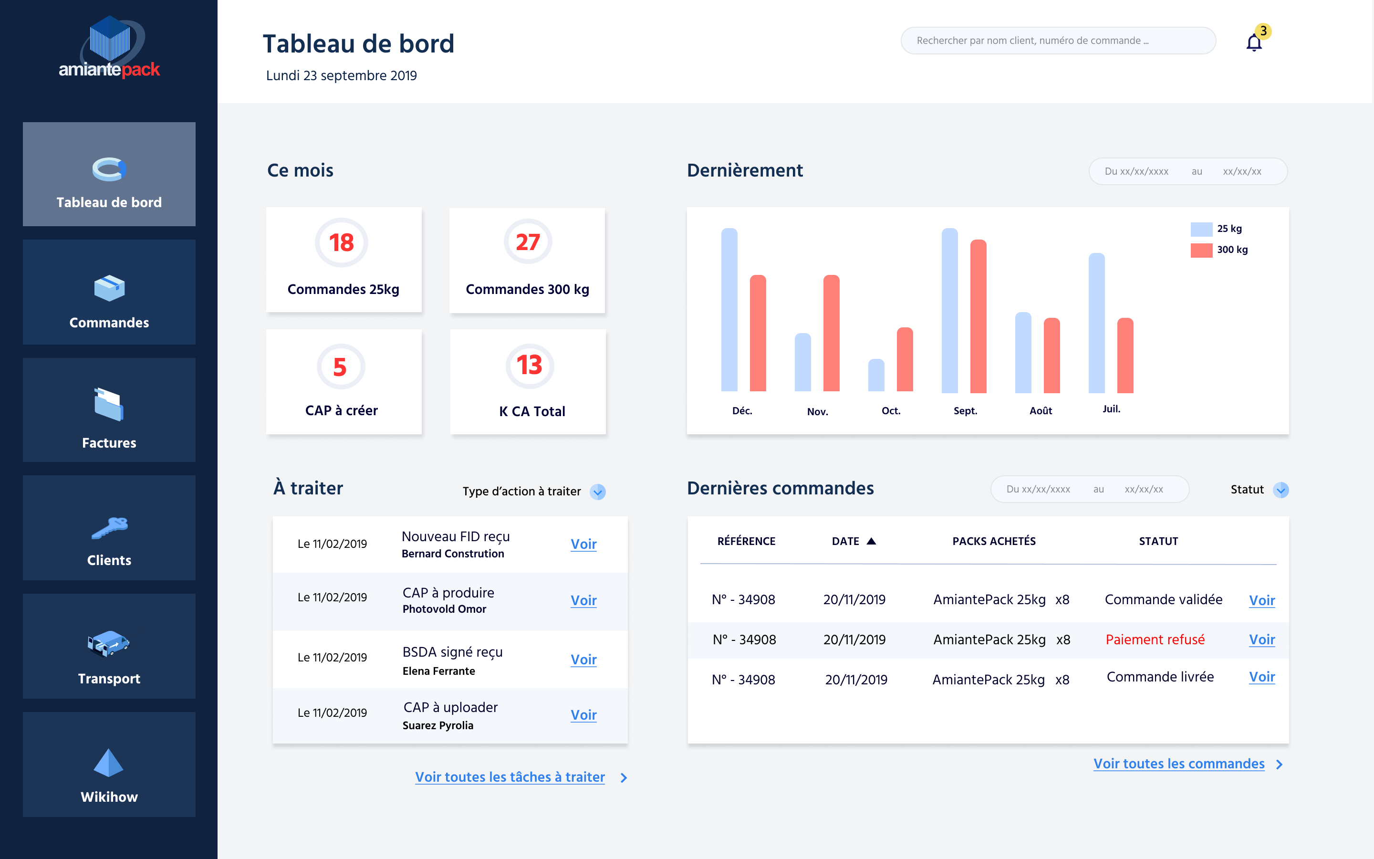View the Commande validée order

click(1262, 600)
